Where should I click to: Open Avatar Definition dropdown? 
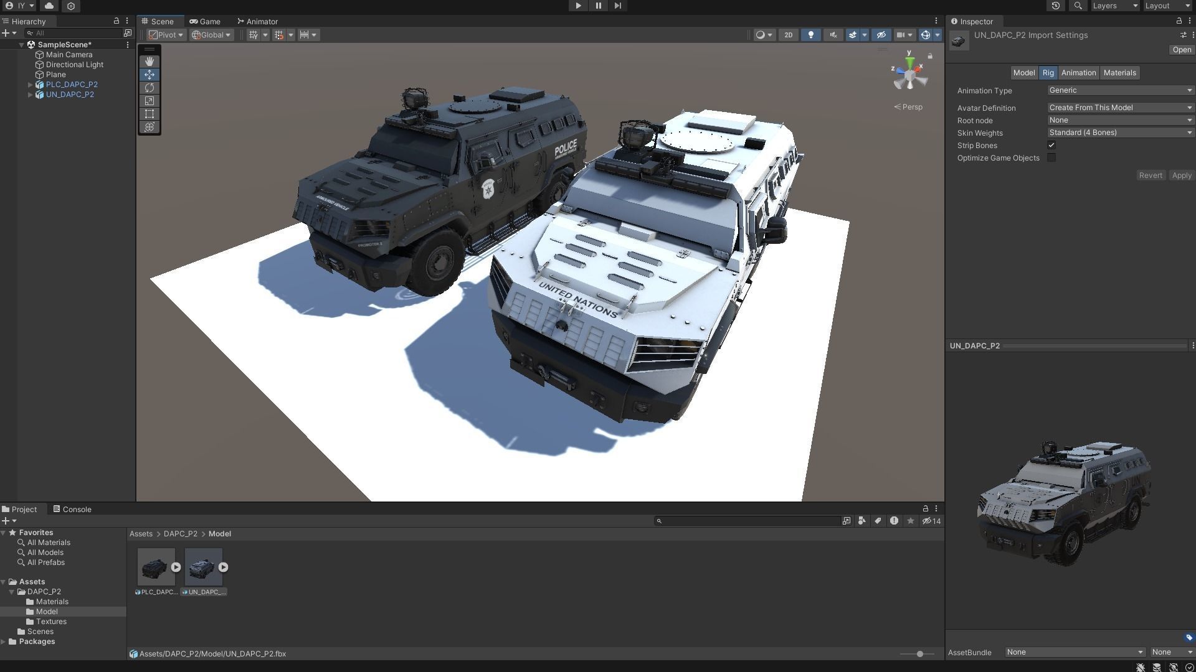[x=1120, y=108]
